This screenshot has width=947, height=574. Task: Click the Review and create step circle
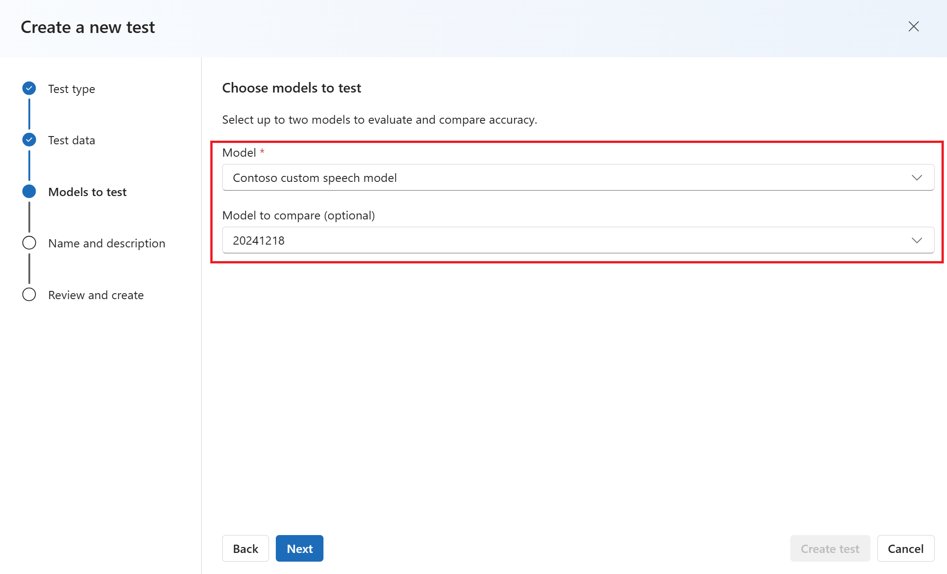pyautogui.click(x=29, y=294)
